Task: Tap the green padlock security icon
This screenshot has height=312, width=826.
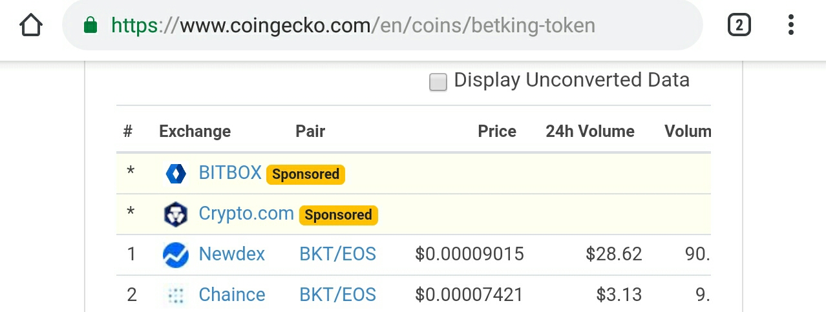Action: pos(90,25)
